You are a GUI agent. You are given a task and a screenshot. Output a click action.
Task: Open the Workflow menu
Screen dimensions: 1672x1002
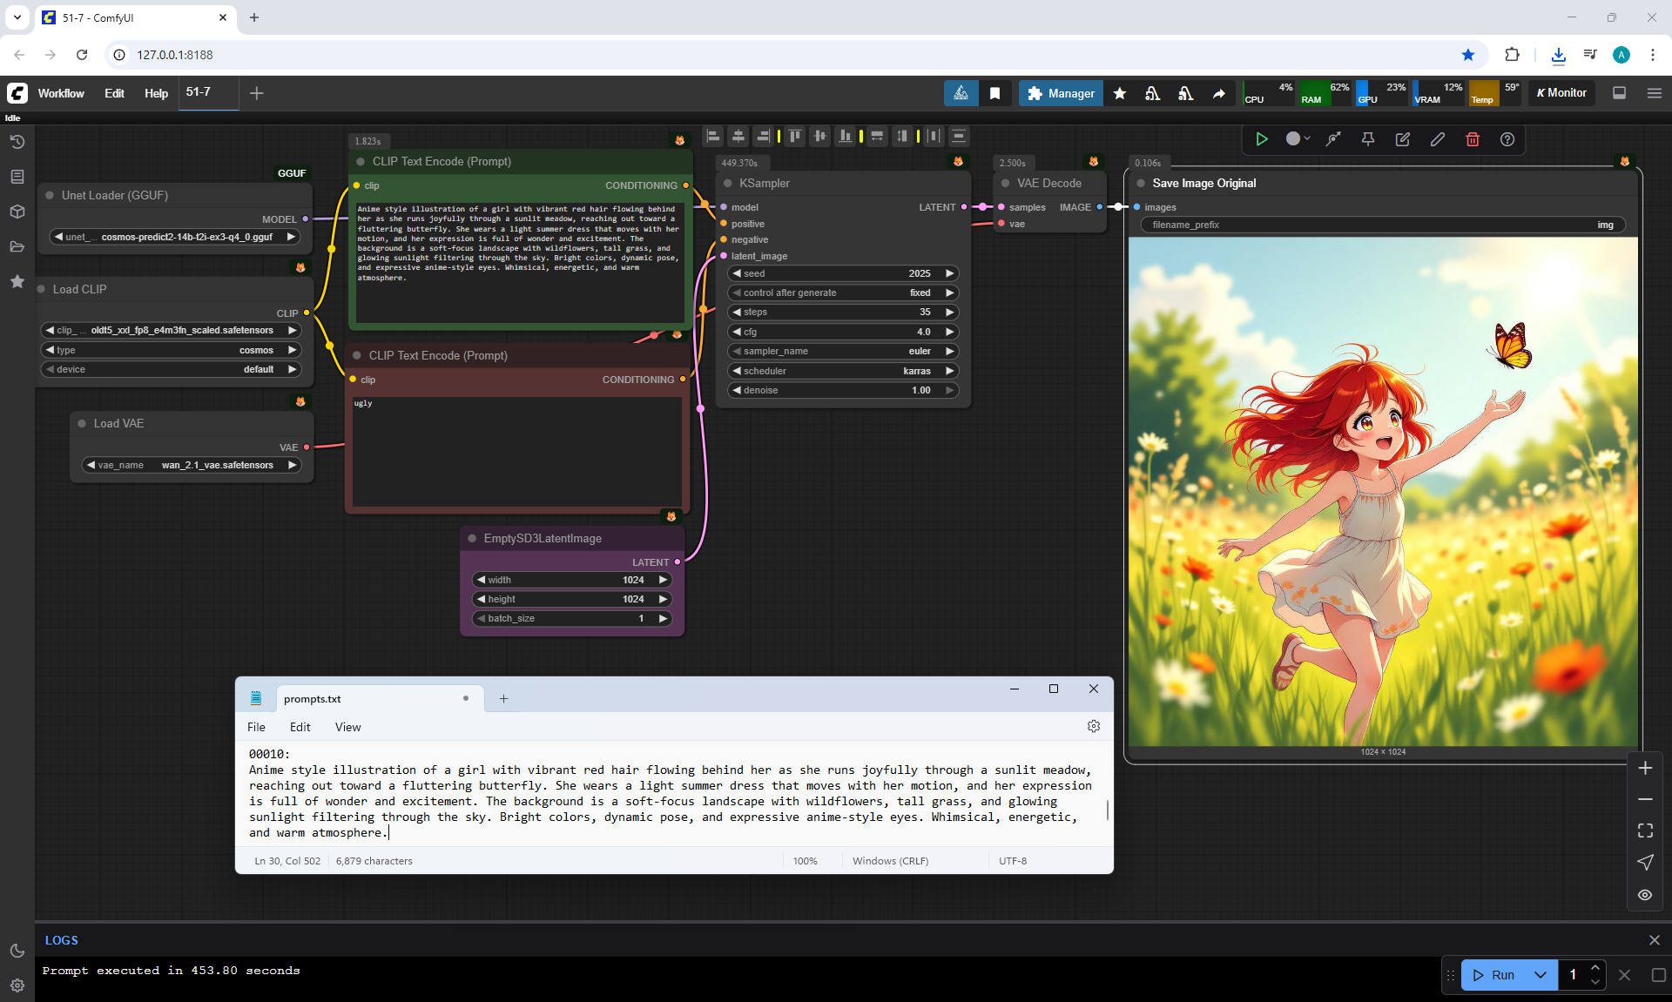(61, 93)
